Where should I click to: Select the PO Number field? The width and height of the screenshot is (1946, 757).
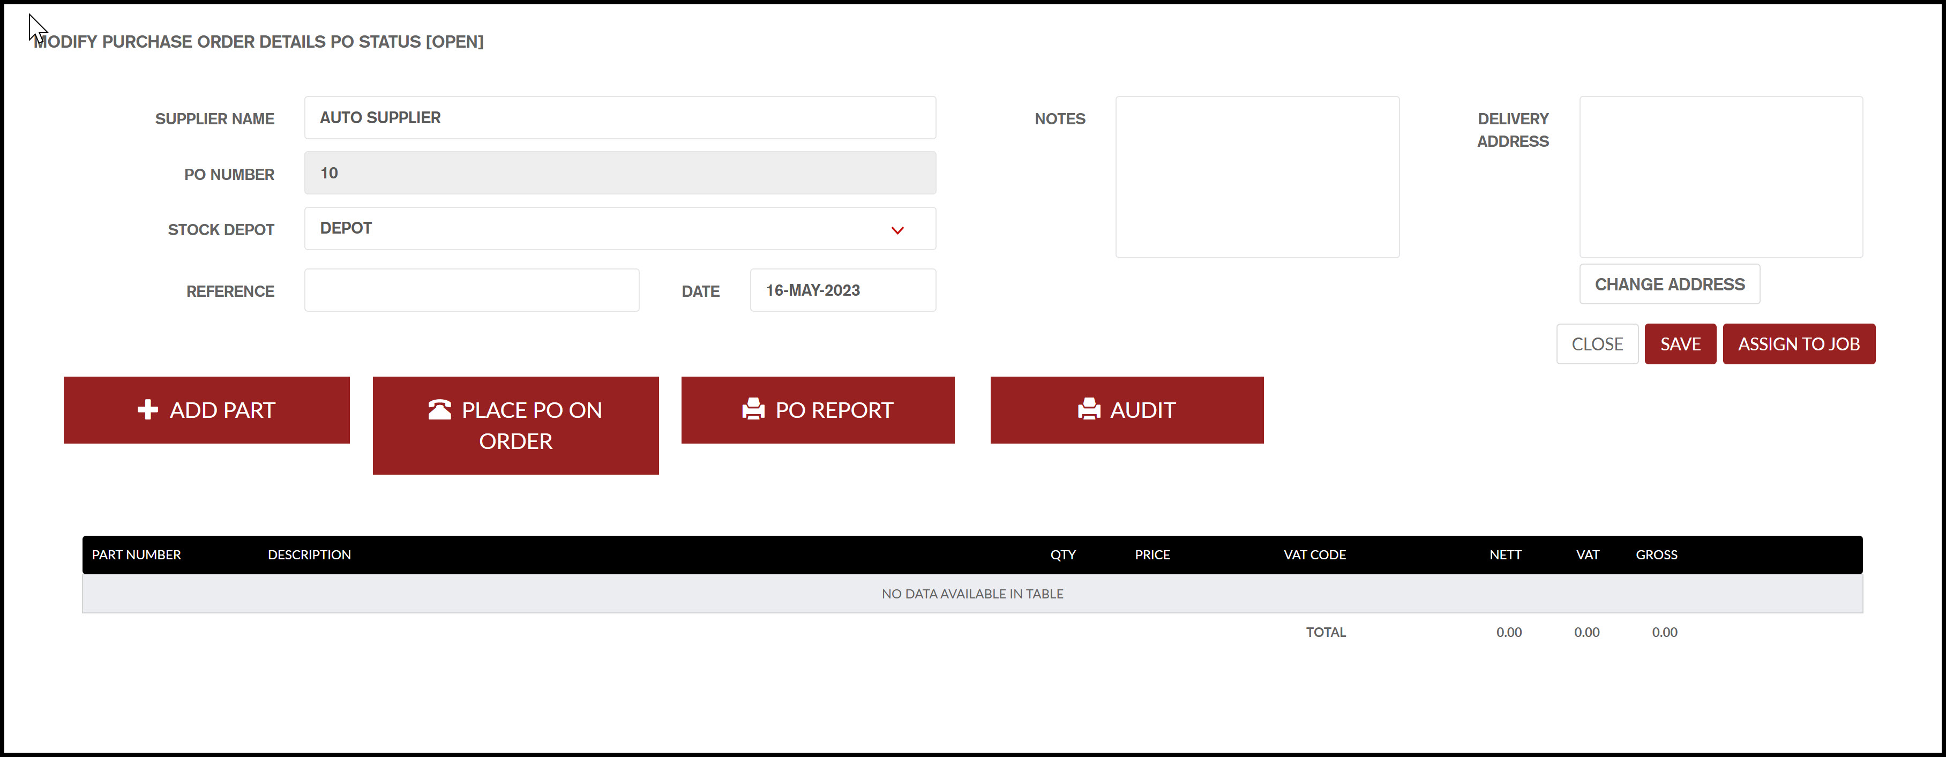(620, 173)
